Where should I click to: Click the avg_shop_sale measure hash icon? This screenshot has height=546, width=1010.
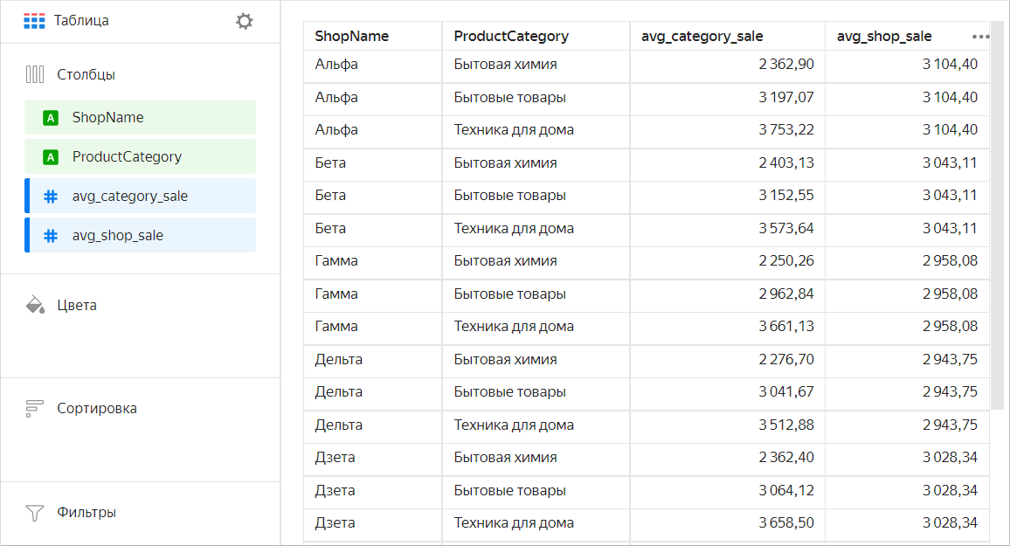(x=51, y=236)
